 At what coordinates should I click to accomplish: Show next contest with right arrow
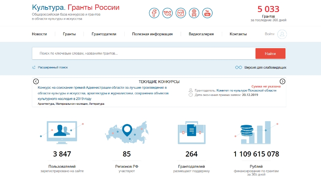[x=282, y=81]
